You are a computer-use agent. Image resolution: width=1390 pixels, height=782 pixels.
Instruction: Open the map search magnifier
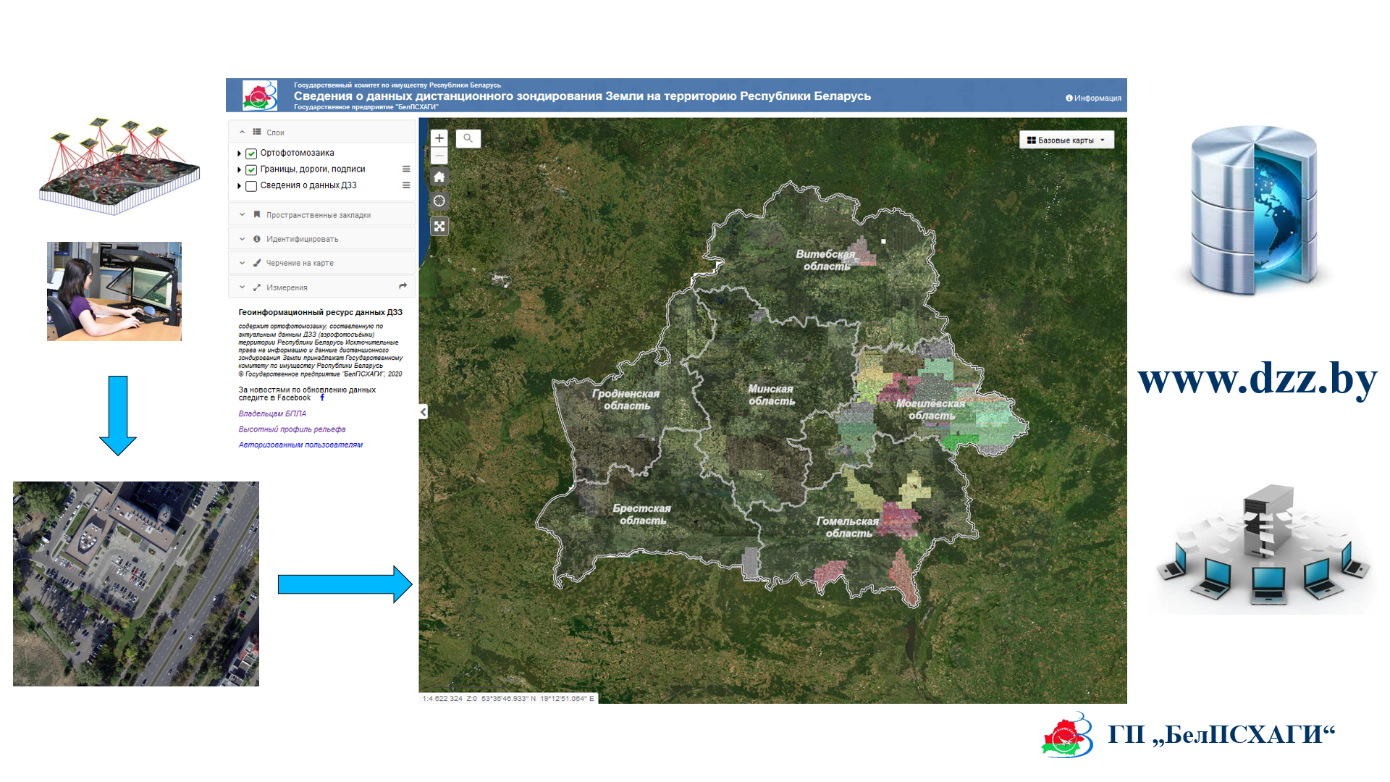(x=468, y=138)
